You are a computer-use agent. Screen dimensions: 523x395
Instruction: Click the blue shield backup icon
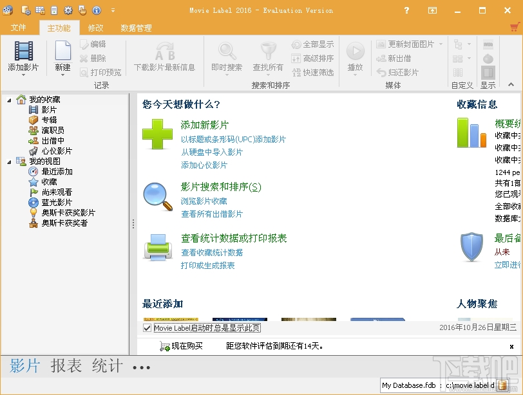tap(471, 246)
